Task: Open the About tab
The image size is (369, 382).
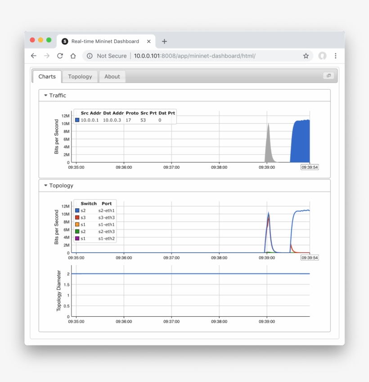Action: click(x=112, y=76)
